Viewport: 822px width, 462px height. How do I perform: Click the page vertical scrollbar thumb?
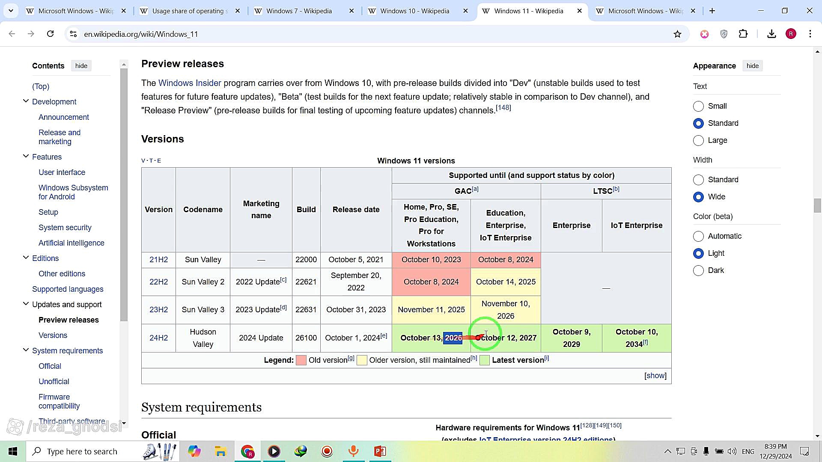(817, 205)
